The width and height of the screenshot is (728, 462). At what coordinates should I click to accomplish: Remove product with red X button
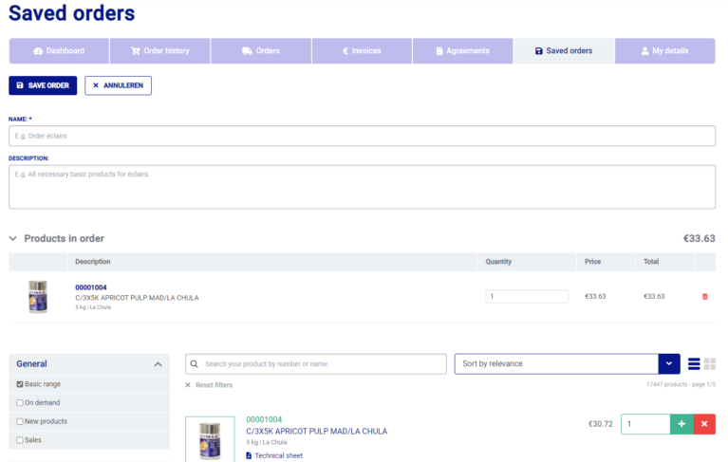click(704, 424)
